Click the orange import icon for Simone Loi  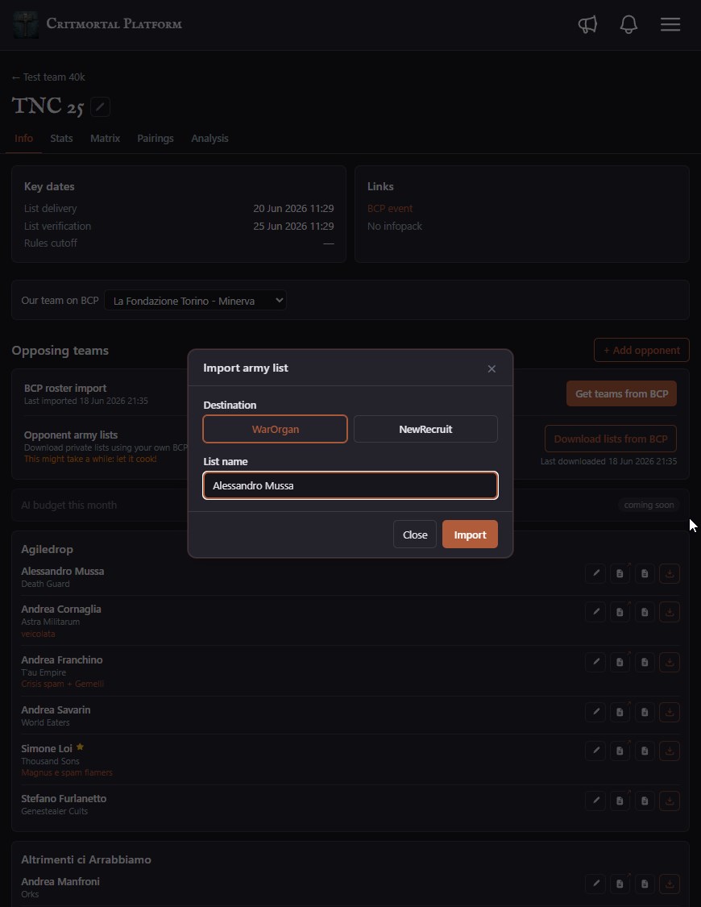tap(670, 751)
